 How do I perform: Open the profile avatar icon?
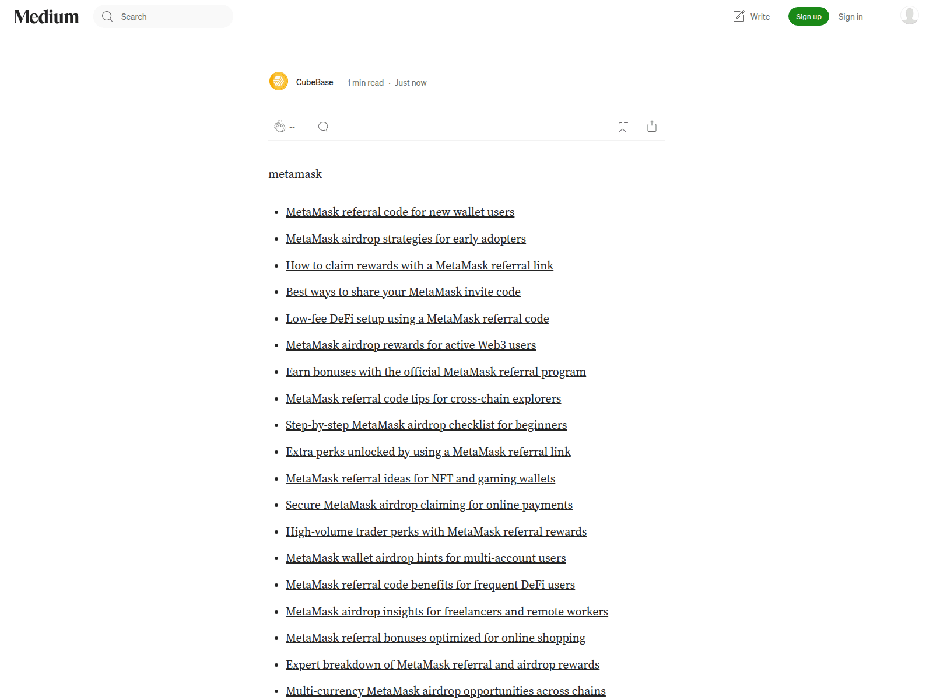(x=910, y=16)
